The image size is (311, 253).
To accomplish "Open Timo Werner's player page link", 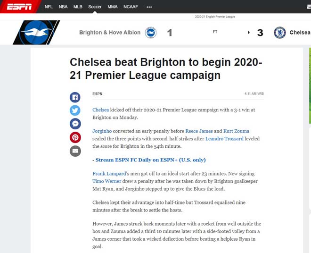I will pyautogui.click(x=105, y=181).
